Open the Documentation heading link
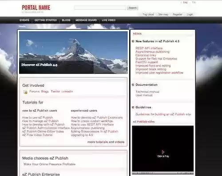Screen dimensions: 222x176 147,85
